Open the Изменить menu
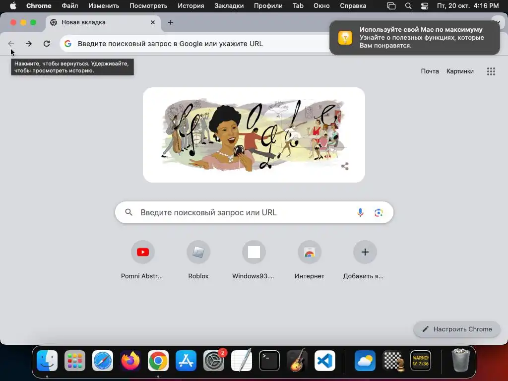The height and width of the screenshot is (381, 508). point(104,6)
